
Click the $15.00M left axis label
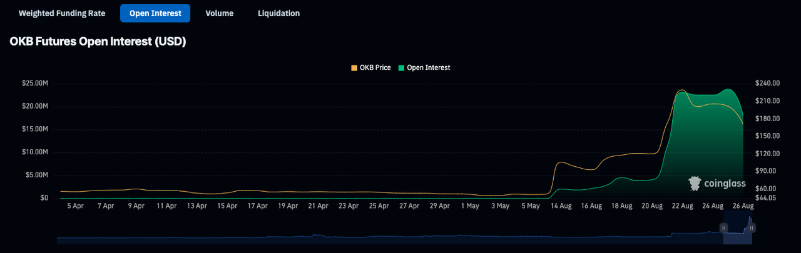click(x=34, y=129)
